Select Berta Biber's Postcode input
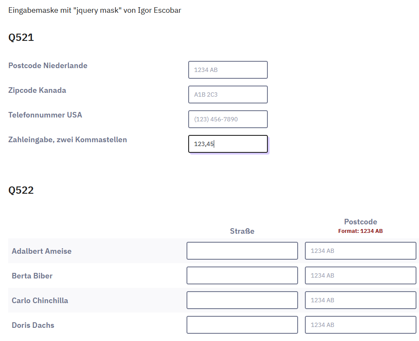419x341 pixels. (x=360, y=275)
